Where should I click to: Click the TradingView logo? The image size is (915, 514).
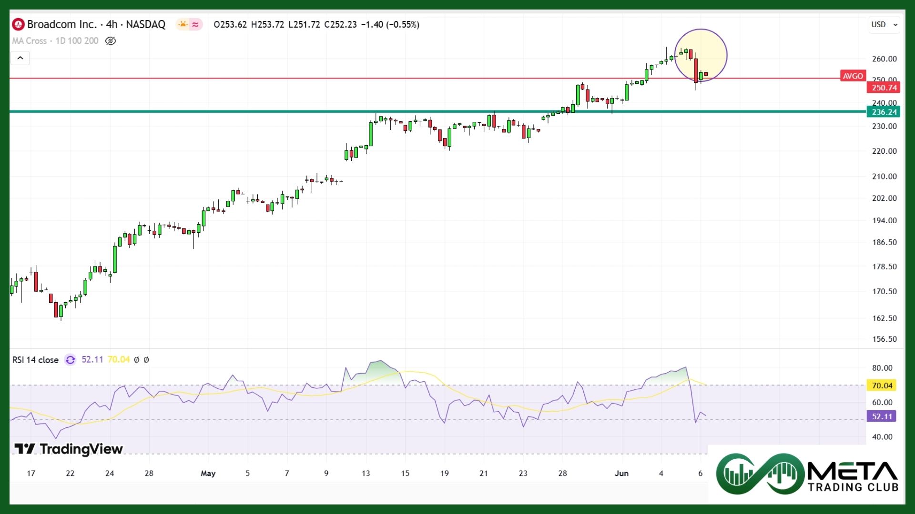pos(68,449)
